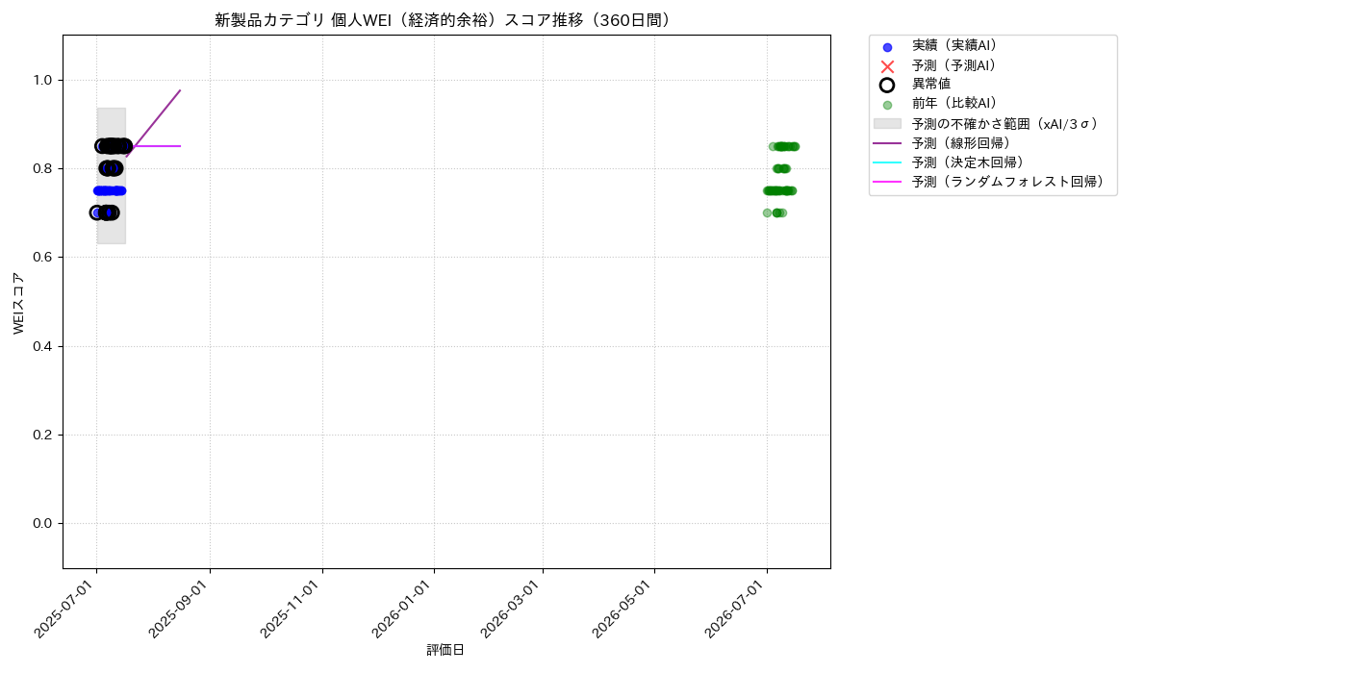Click the y-axis tick 0.6

point(43,257)
